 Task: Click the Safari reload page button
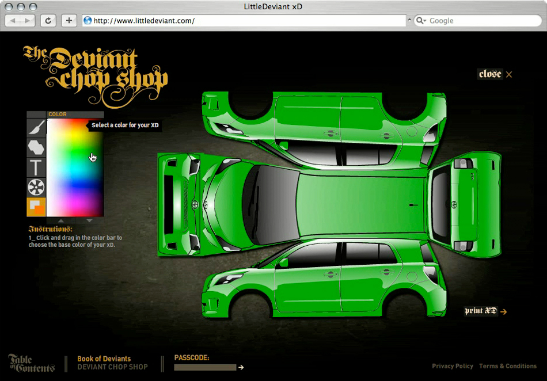[x=48, y=21]
